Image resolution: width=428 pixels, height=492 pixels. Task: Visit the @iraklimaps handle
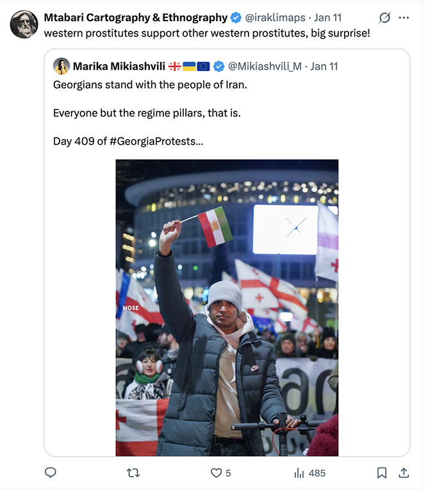coord(274,17)
